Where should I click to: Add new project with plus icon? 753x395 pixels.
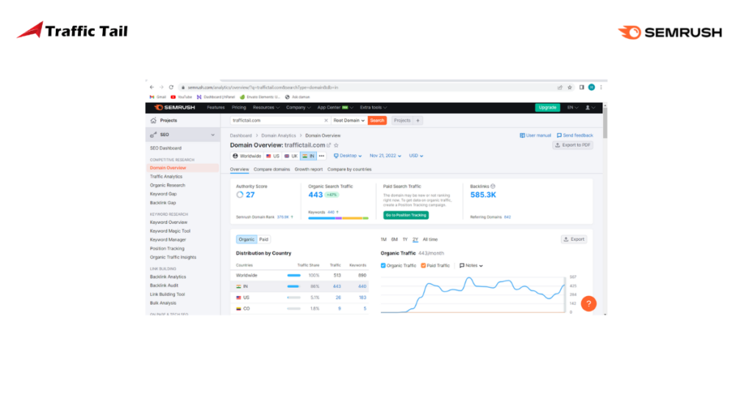(418, 120)
